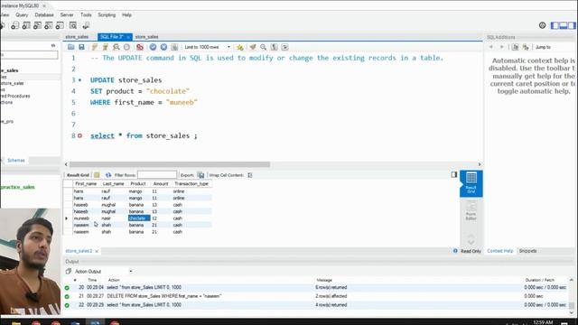The image size is (578, 325).
Task: Select the highlighted chocolate cell
Action: 139,218
